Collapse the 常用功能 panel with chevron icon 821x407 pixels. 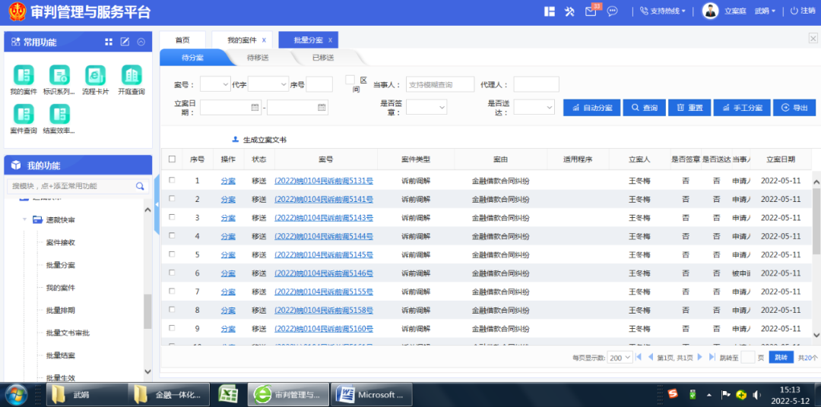coord(141,42)
